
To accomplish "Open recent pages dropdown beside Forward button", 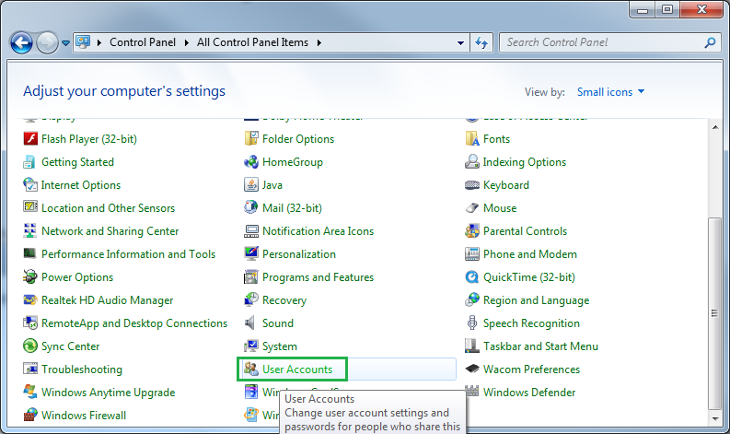I will pos(65,43).
